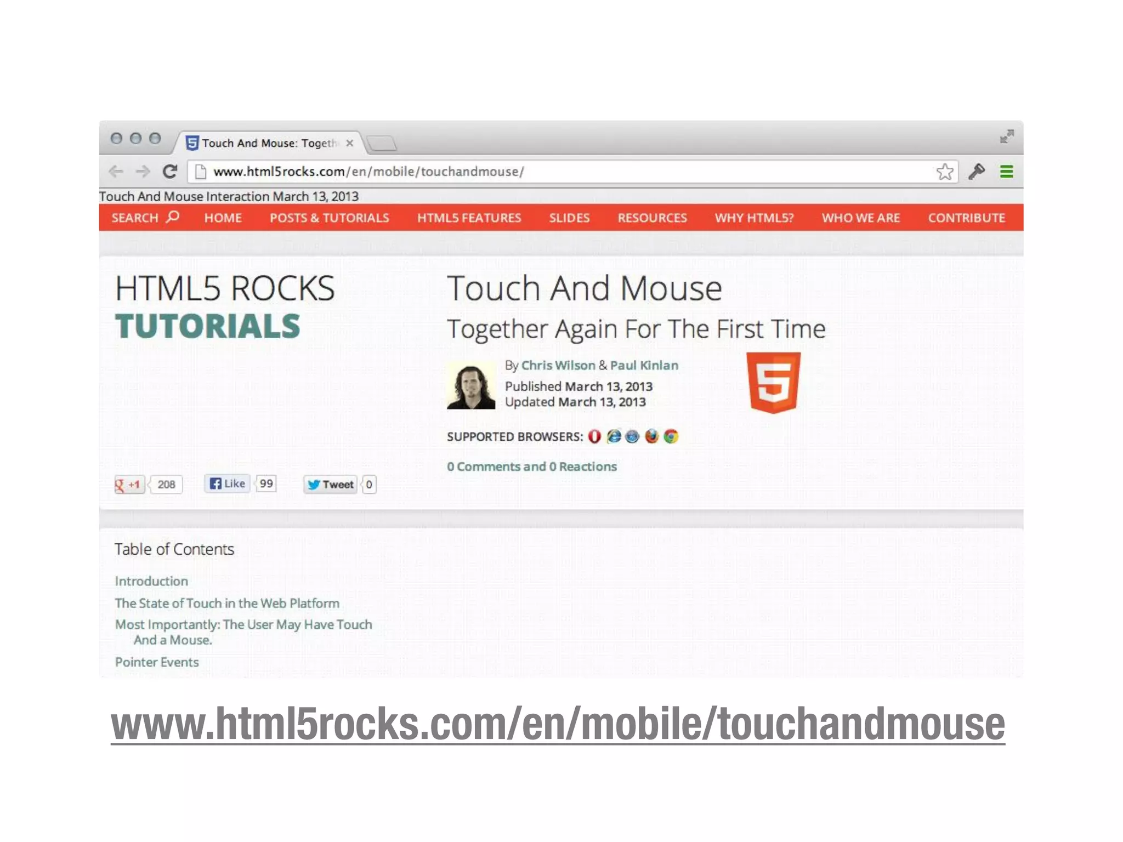Click the Touch And Mouse article title
This screenshot has height=842, width=1123.
pyautogui.click(x=585, y=288)
